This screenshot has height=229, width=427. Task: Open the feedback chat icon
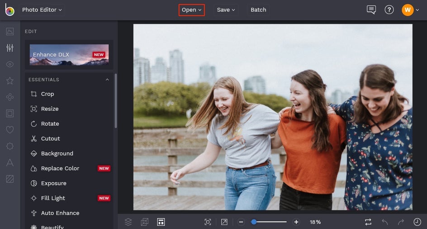[371, 10]
